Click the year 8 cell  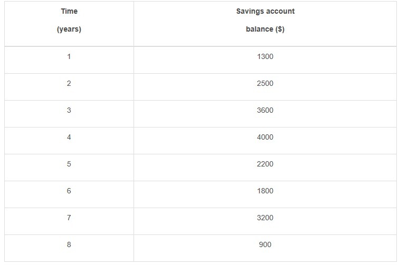(x=69, y=244)
